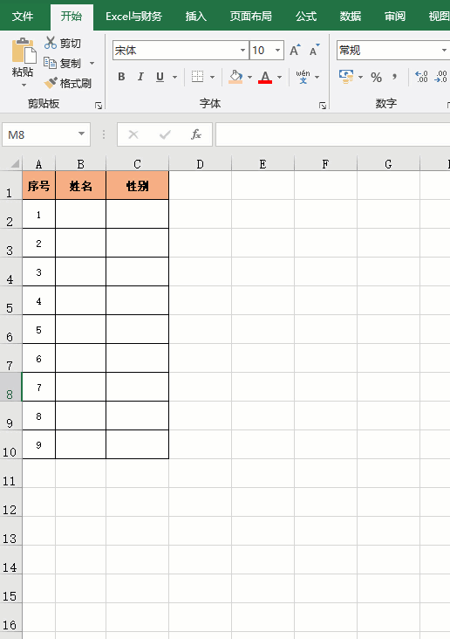The height and width of the screenshot is (639, 450).
Task: Select column A header
Action: [x=38, y=164]
